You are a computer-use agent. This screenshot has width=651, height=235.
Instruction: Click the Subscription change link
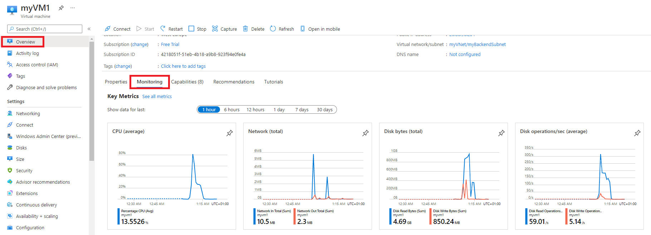[x=139, y=45]
